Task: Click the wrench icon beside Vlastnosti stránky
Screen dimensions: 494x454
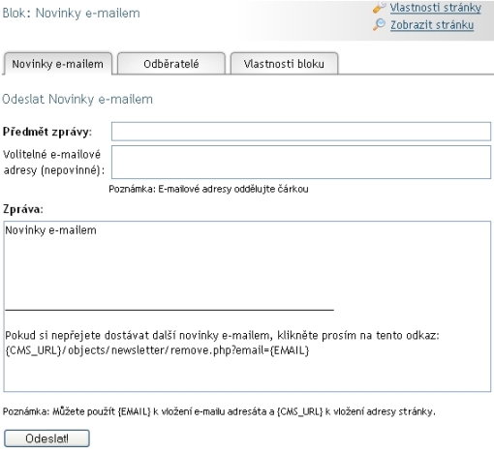Action: [x=380, y=8]
